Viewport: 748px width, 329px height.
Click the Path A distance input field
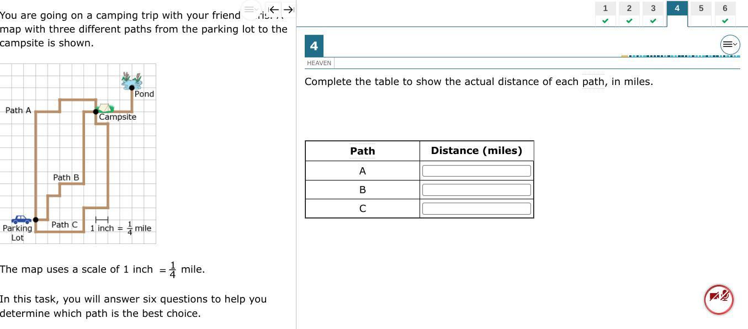[476, 171]
